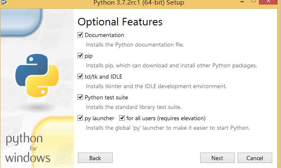Click the pip description text
This screenshot has width=281, height=168.
[171, 66]
